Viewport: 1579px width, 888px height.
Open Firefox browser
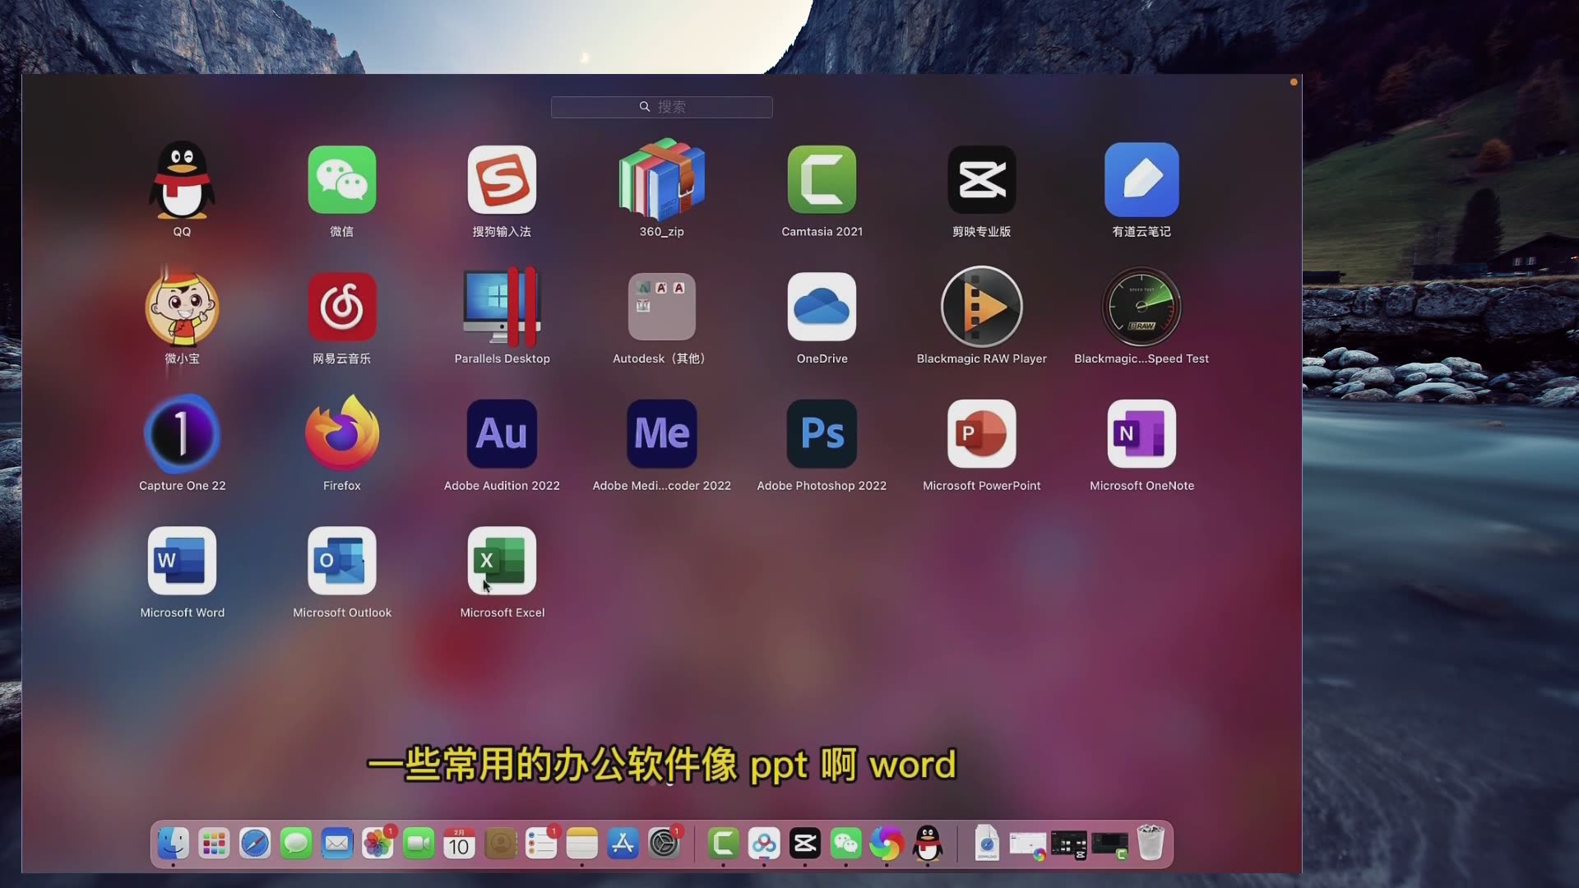[342, 432]
